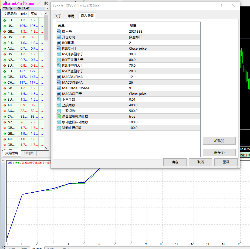Select the 移动止损点数 row icon
The width and height of the screenshot is (250, 249).
[x=59, y=128]
